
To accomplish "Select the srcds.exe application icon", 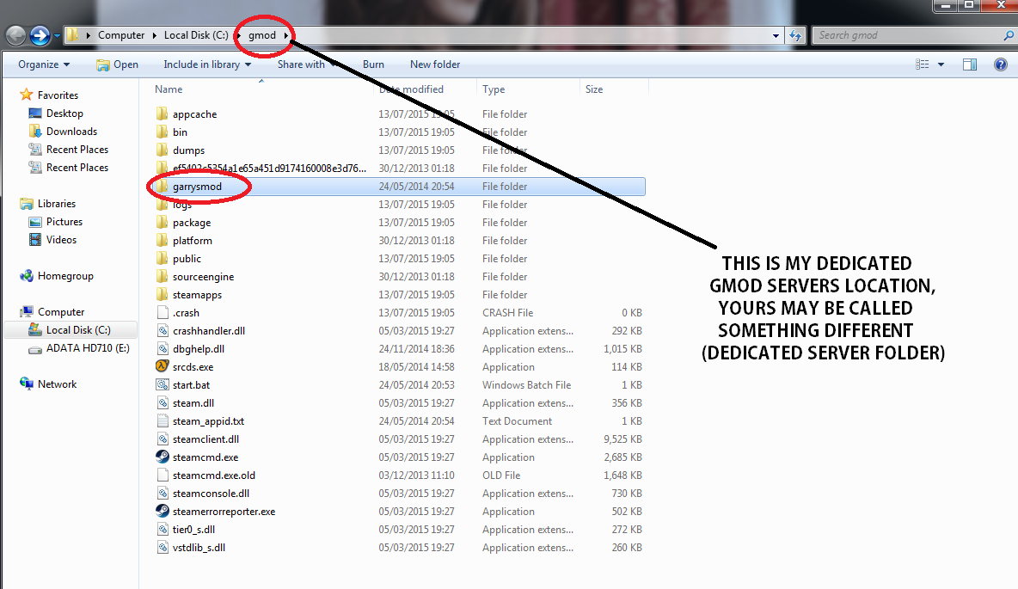I will click(163, 366).
